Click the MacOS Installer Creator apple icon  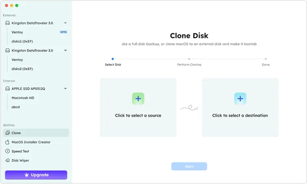pyautogui.click(x=7, y=142)
